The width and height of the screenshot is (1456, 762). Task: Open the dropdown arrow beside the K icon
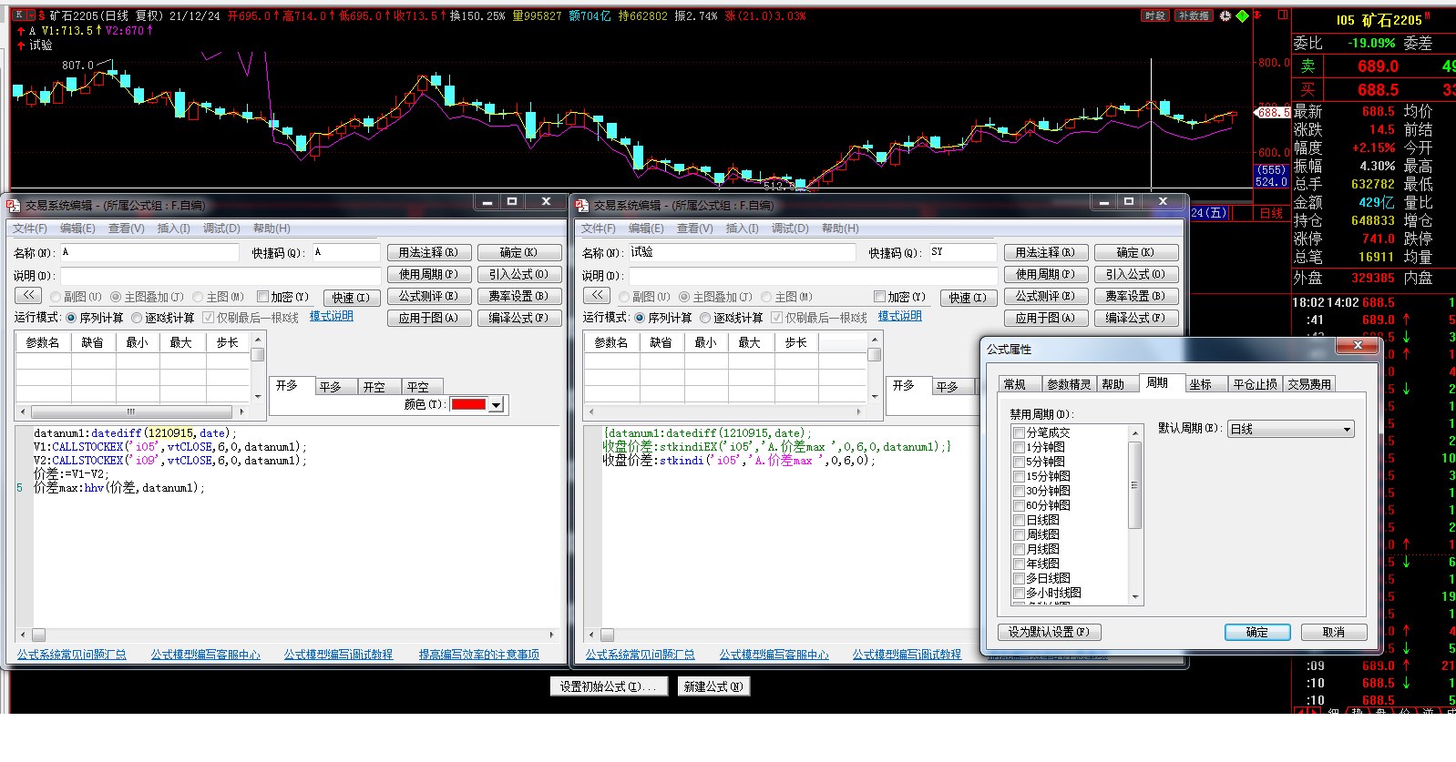coord(30,15)
